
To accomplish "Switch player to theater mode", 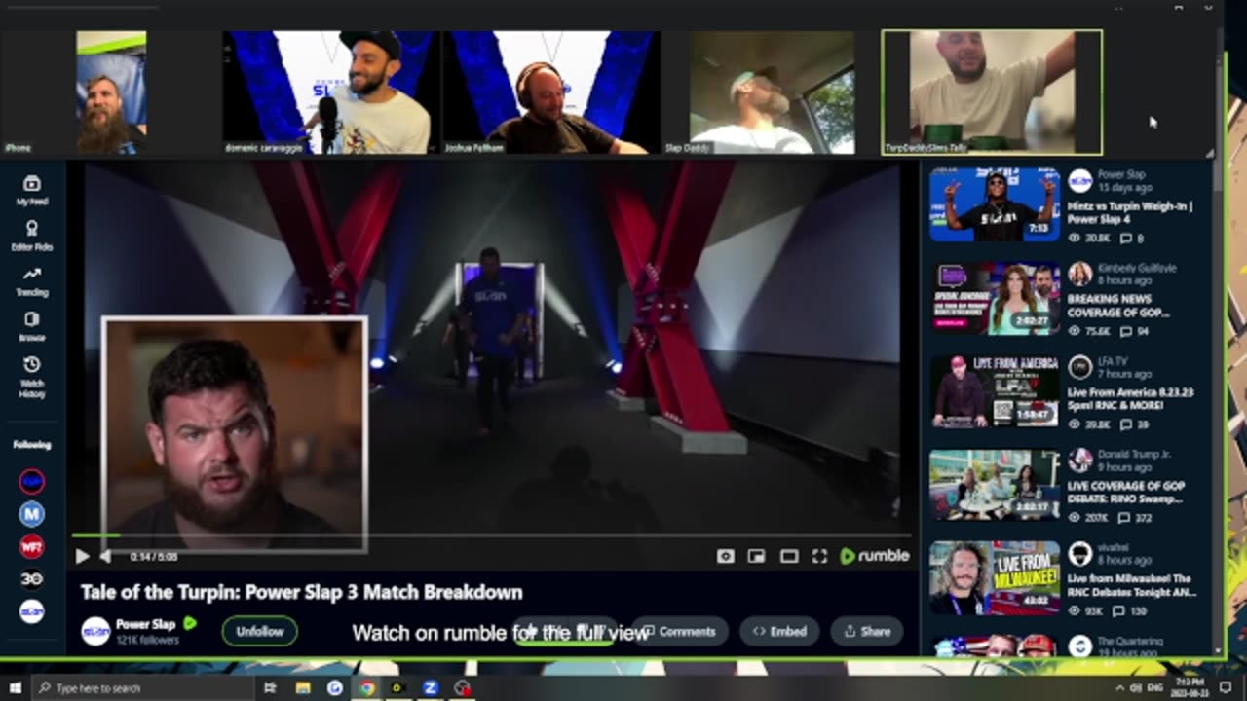I will (x=789, y=556).
